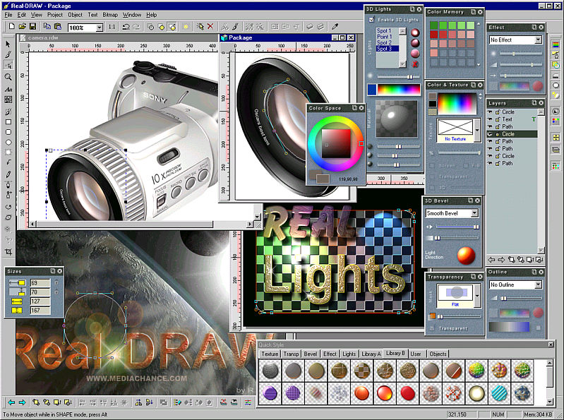The image size is (564, 420).
Task: Toggle visibility of the selected Circle layer
Action: (x=490, y=134)
